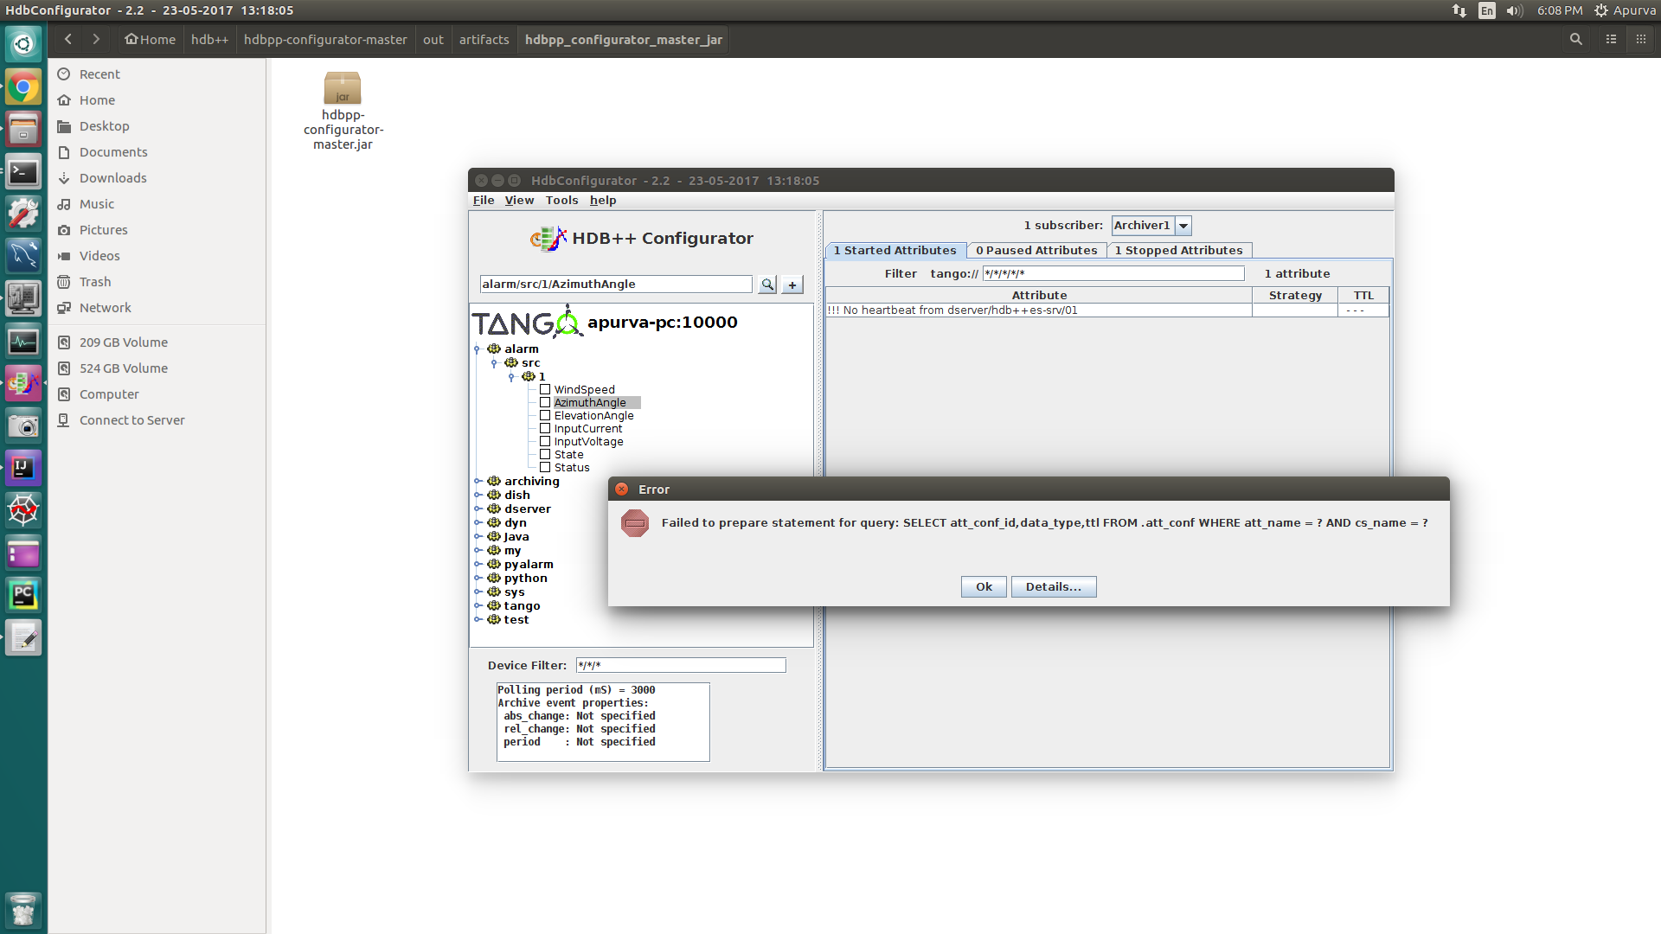Viewport: 1661px width, 934px height.
Task: Open the View menu
Action: pos(519,200)
